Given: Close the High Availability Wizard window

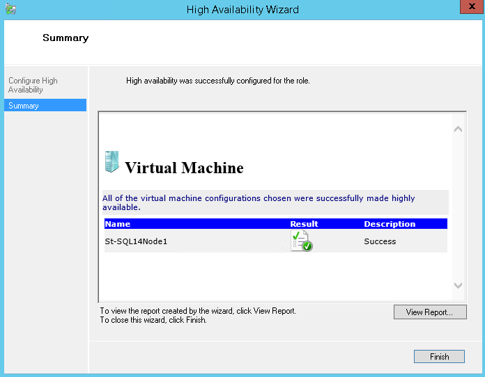Looking at the screenshot, I should (x=471, y=7).
